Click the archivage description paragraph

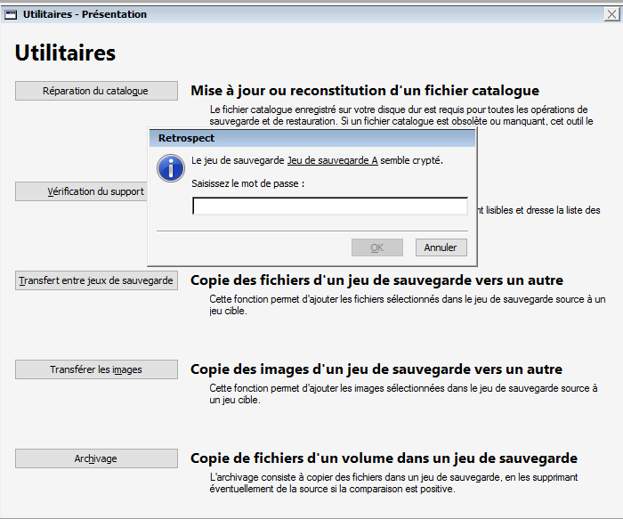point(400,483)
